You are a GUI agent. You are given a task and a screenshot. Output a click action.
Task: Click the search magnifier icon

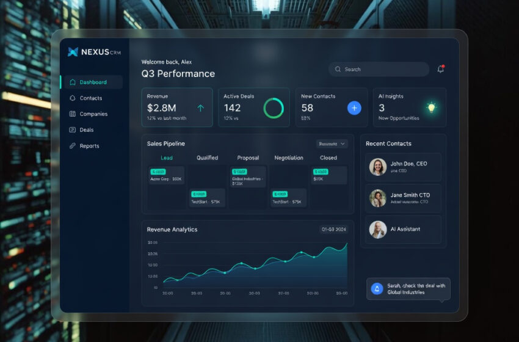coord(338,69)
